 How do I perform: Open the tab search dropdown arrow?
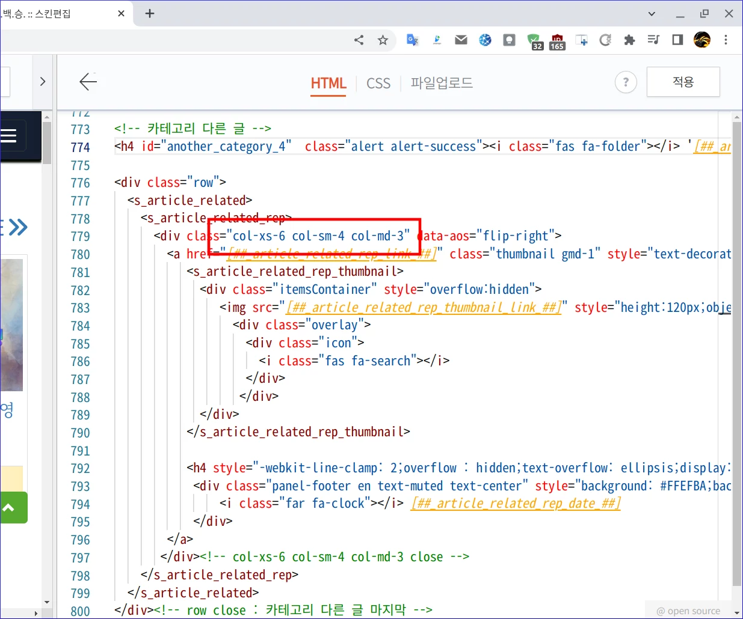[x=652, y=13]
